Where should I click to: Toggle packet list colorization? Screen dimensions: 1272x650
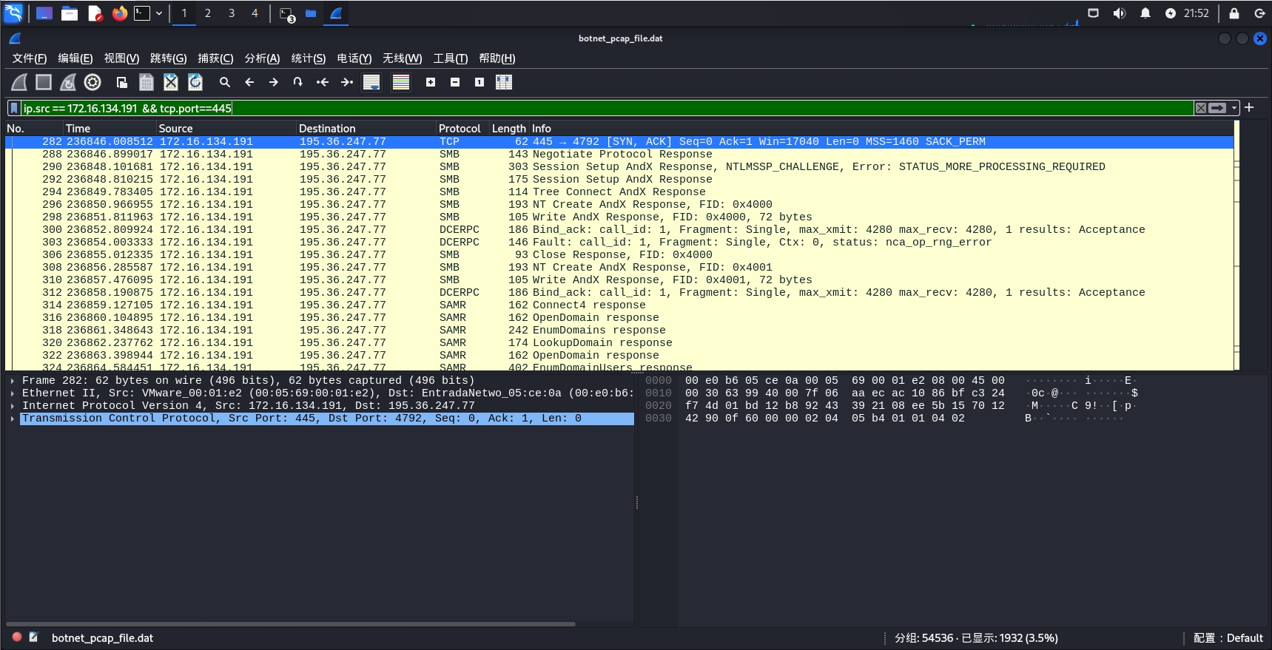point(401,82)
